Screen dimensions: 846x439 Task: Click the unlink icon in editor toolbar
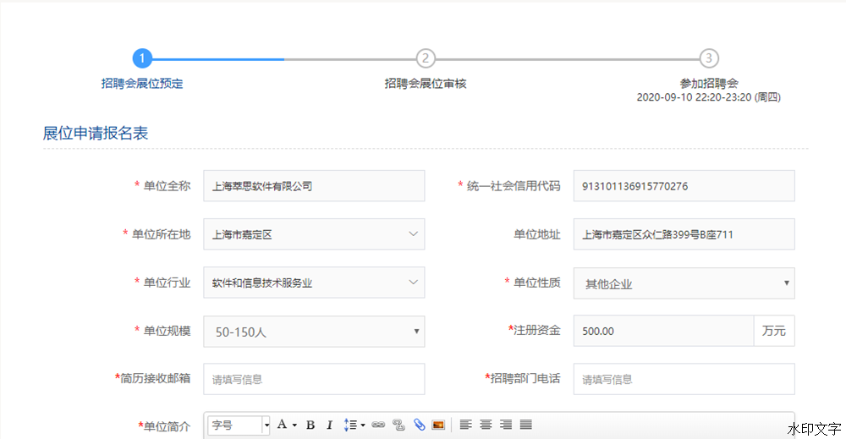[x=398, y=425]
